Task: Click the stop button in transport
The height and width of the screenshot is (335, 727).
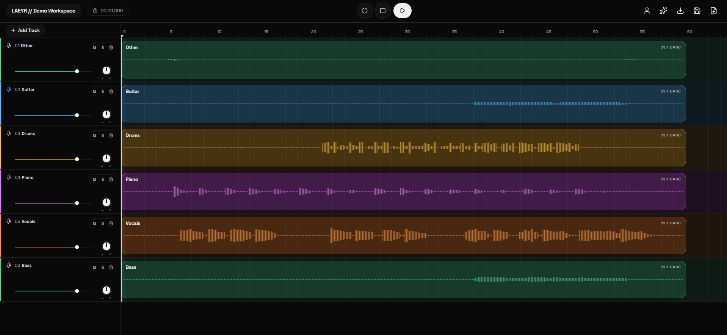Action: pyautogui.click(x=383, y=11)
